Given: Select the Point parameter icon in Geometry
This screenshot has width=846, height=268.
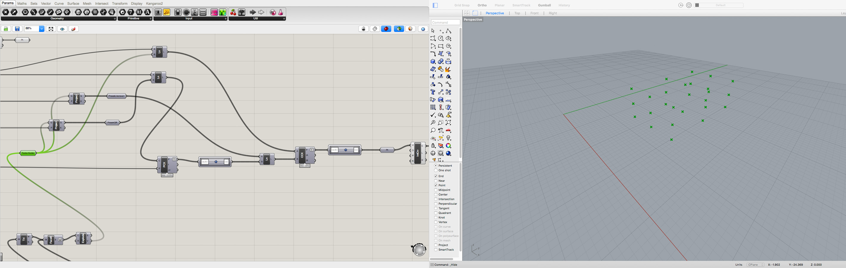Looking at the screenshot, I should tap(6, 12).
